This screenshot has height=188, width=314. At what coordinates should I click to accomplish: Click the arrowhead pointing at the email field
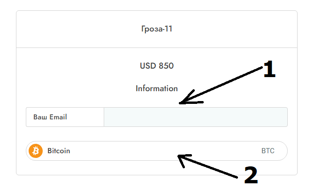(183, 102)
